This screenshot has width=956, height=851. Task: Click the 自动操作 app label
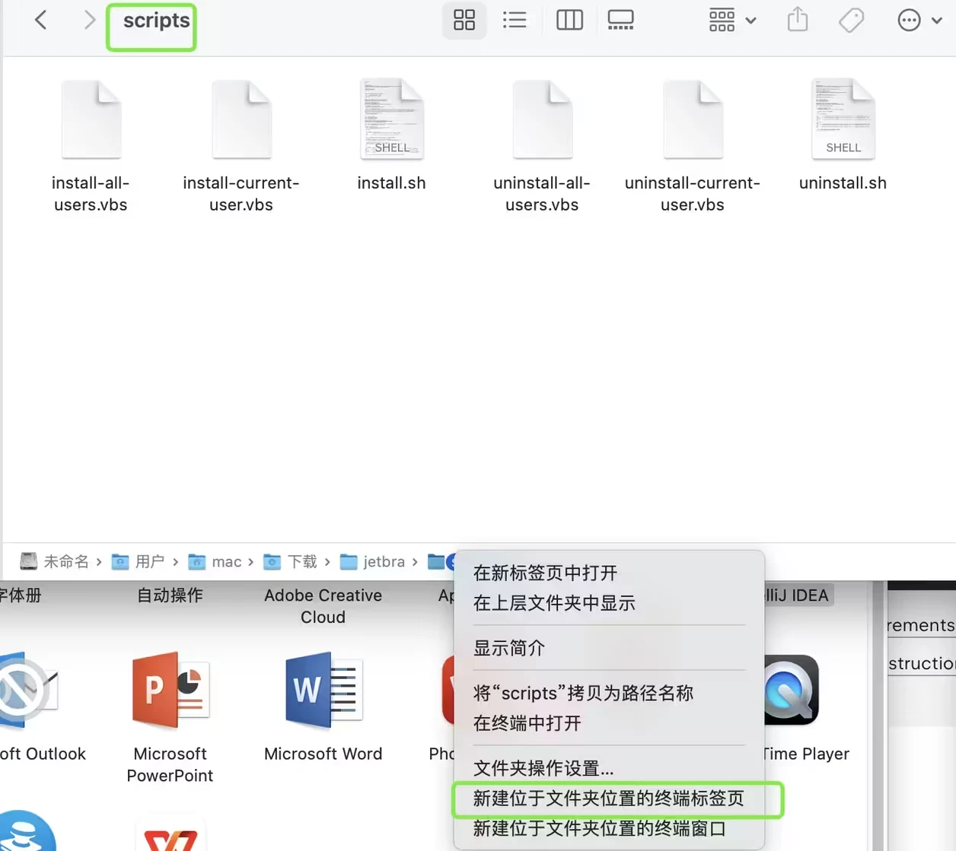click(x=170, y=595)
